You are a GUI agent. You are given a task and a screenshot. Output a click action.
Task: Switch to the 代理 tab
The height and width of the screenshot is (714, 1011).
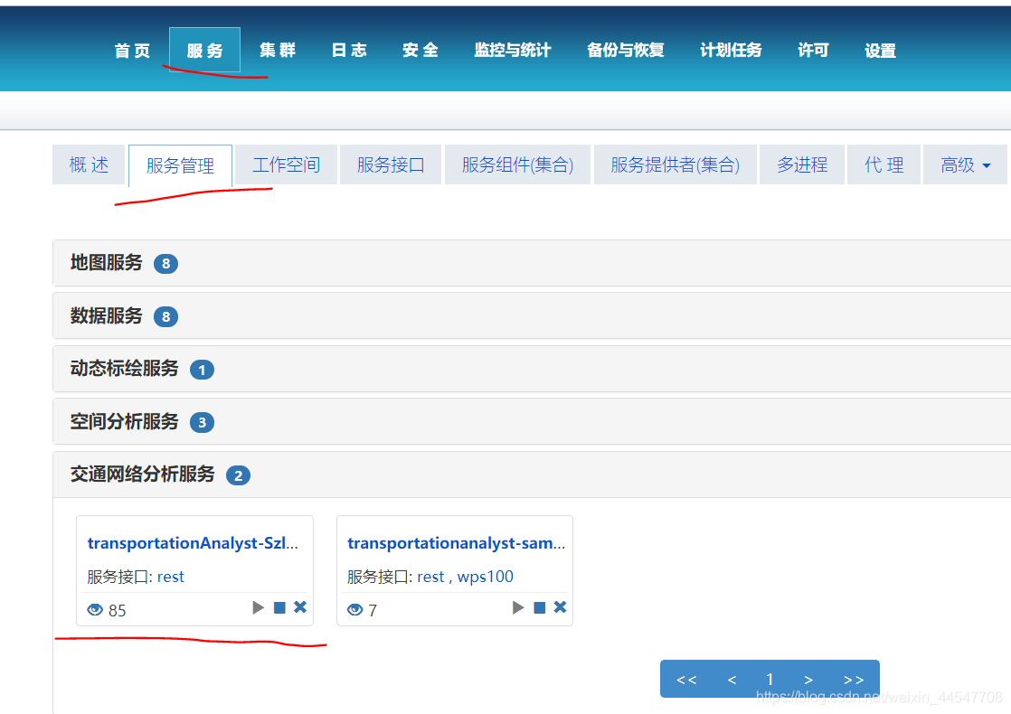pyautogui.click(x=884, y=165)
